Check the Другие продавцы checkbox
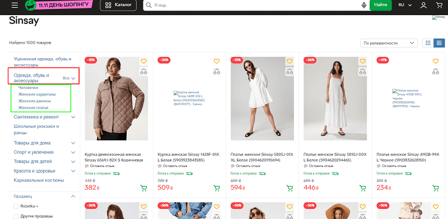The image size is (448, 219). click(x=16, y=216)
